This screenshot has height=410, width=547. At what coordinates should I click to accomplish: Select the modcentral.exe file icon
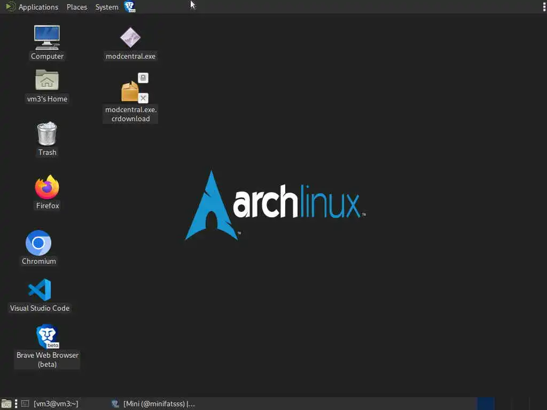pyautogui.click(x=130, y=37)
